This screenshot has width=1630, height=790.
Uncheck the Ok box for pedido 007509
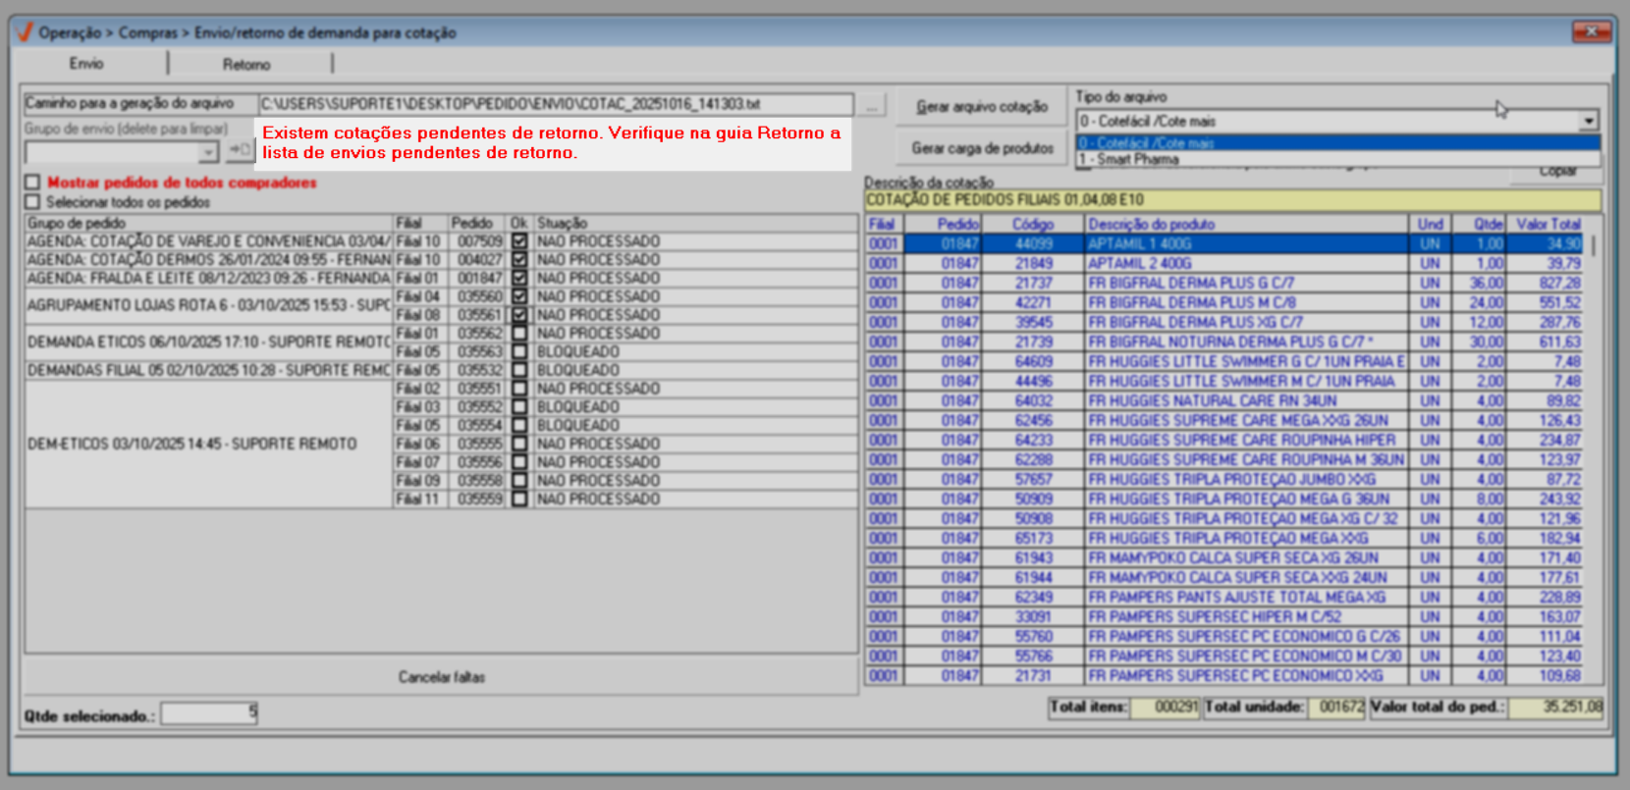point(519,241)
